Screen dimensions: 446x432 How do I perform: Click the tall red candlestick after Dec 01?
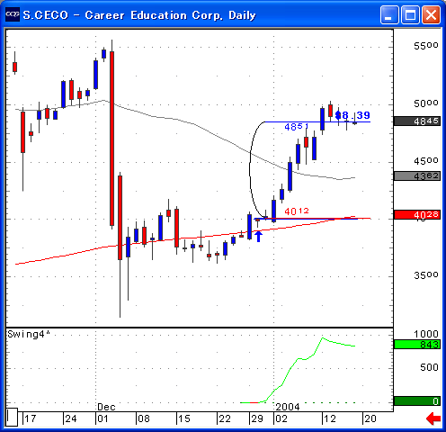(111, 138)
